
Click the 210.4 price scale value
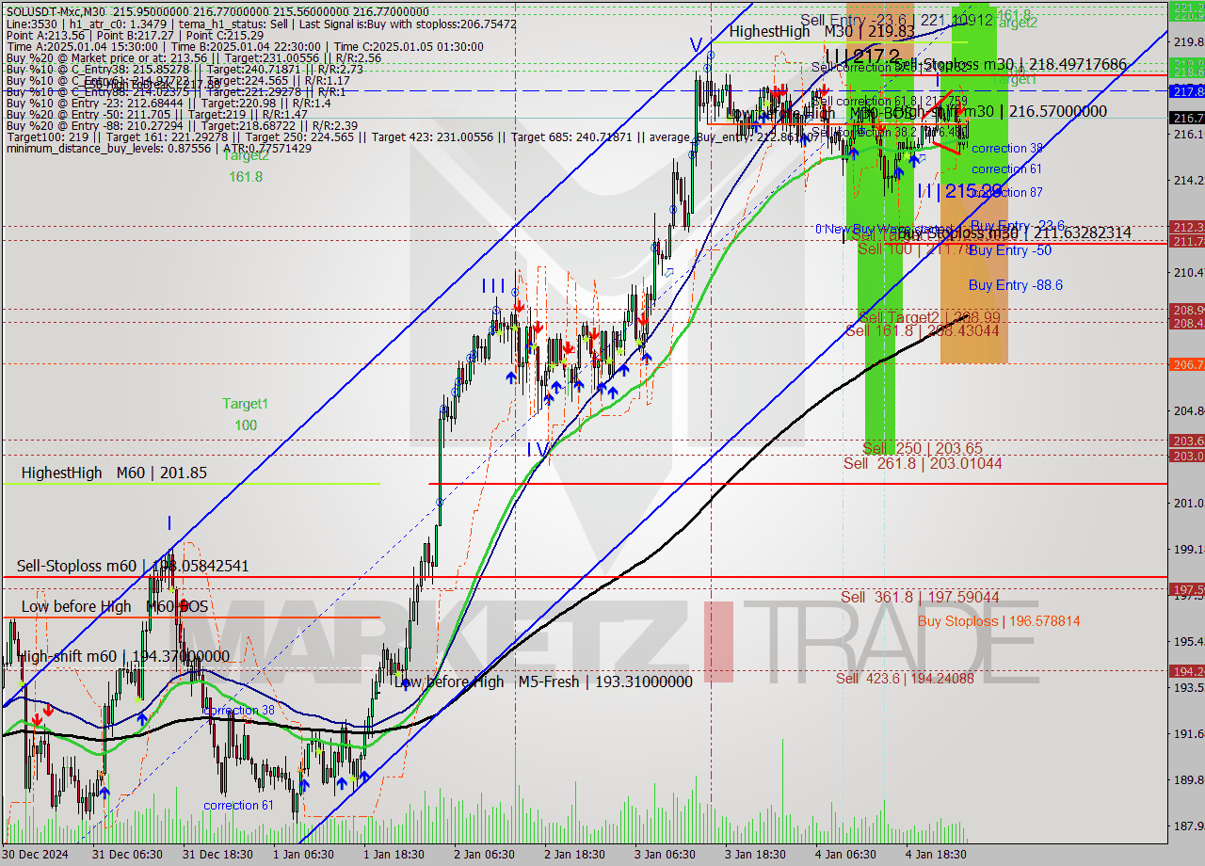point(1187,272)
